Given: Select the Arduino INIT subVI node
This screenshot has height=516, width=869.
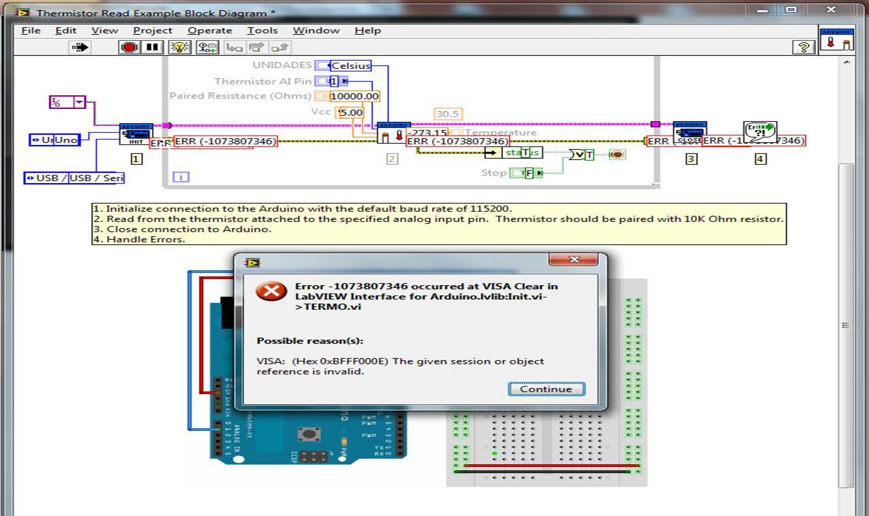Looking at the screenshot, I should (136, 133).
